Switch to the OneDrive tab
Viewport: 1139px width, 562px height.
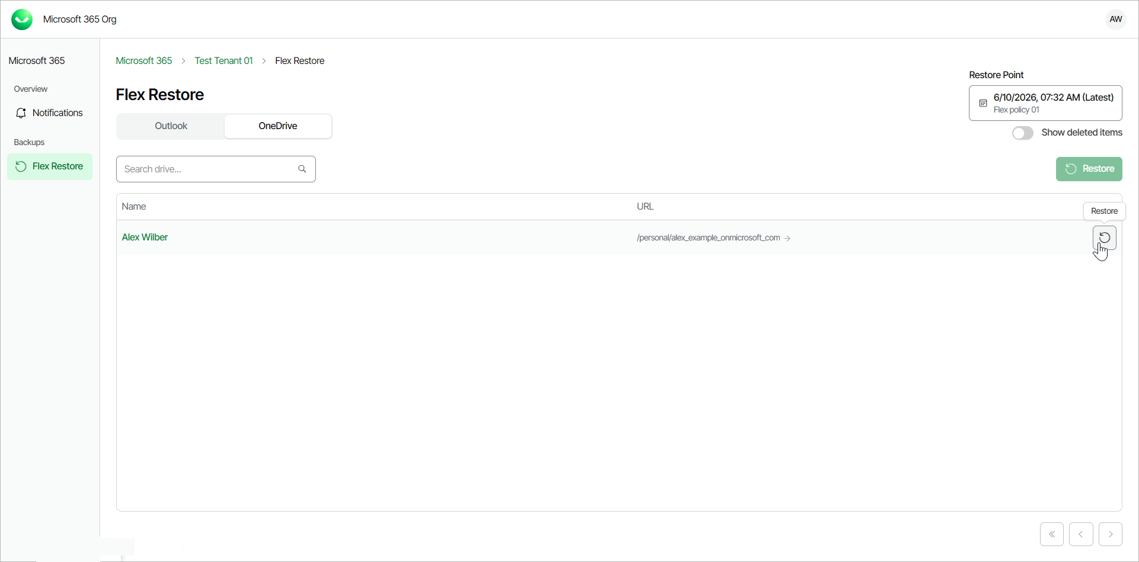coord(277,126)
